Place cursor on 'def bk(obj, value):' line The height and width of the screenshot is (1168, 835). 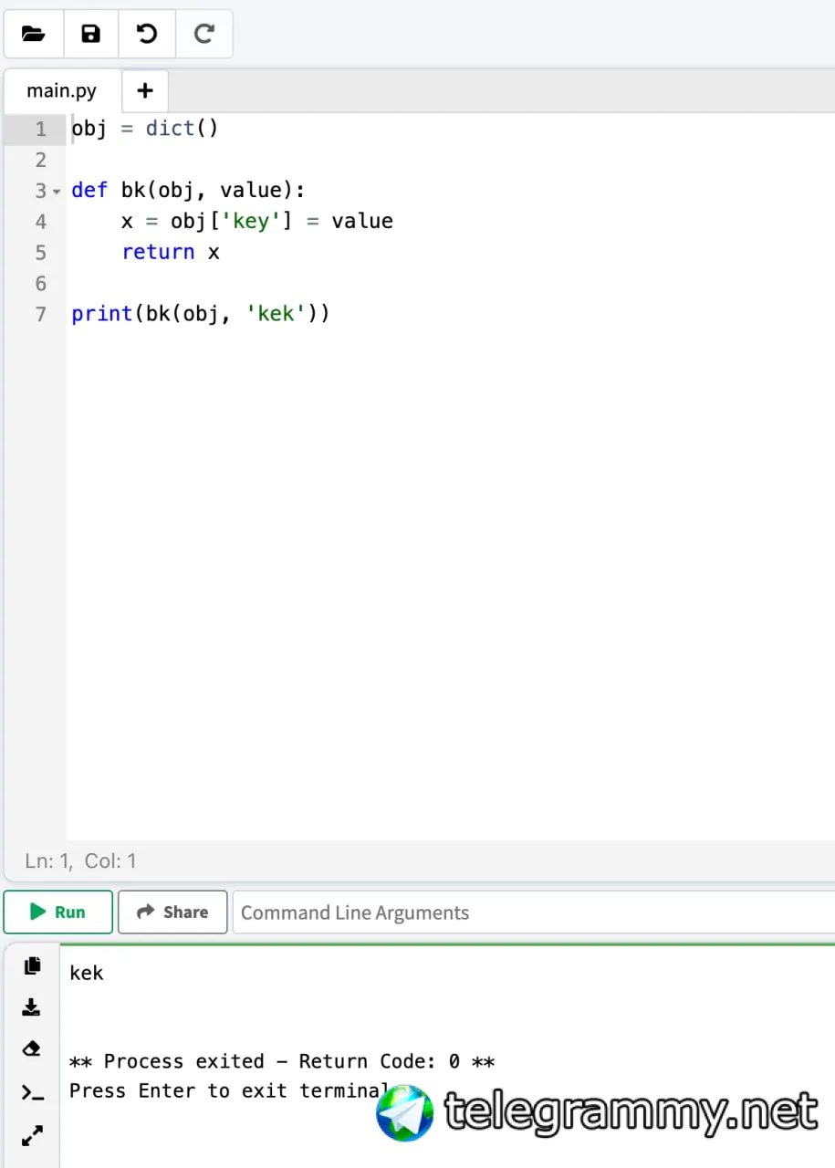pos(189,191)
